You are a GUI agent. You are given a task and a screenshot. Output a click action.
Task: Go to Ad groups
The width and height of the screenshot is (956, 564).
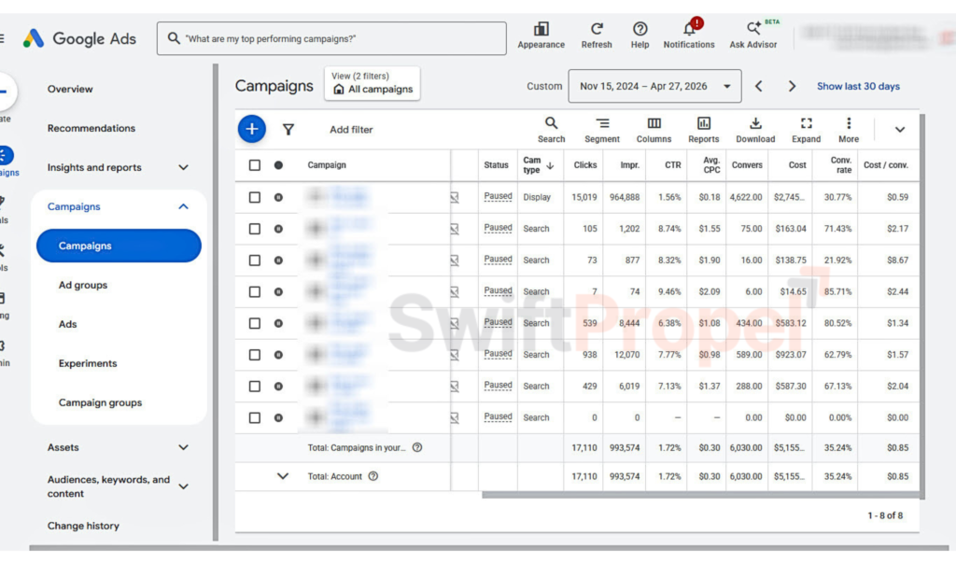(x=83, y=285)
